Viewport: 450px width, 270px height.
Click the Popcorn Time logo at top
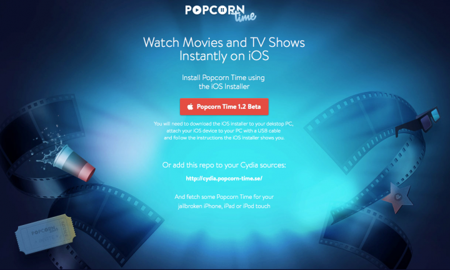click(221, 13)
